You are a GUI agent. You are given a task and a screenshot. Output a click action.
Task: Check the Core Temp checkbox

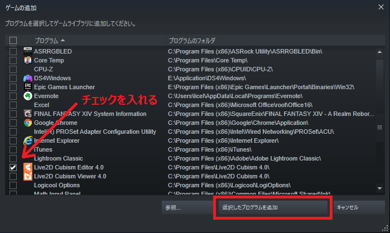[x=13, y=60]
